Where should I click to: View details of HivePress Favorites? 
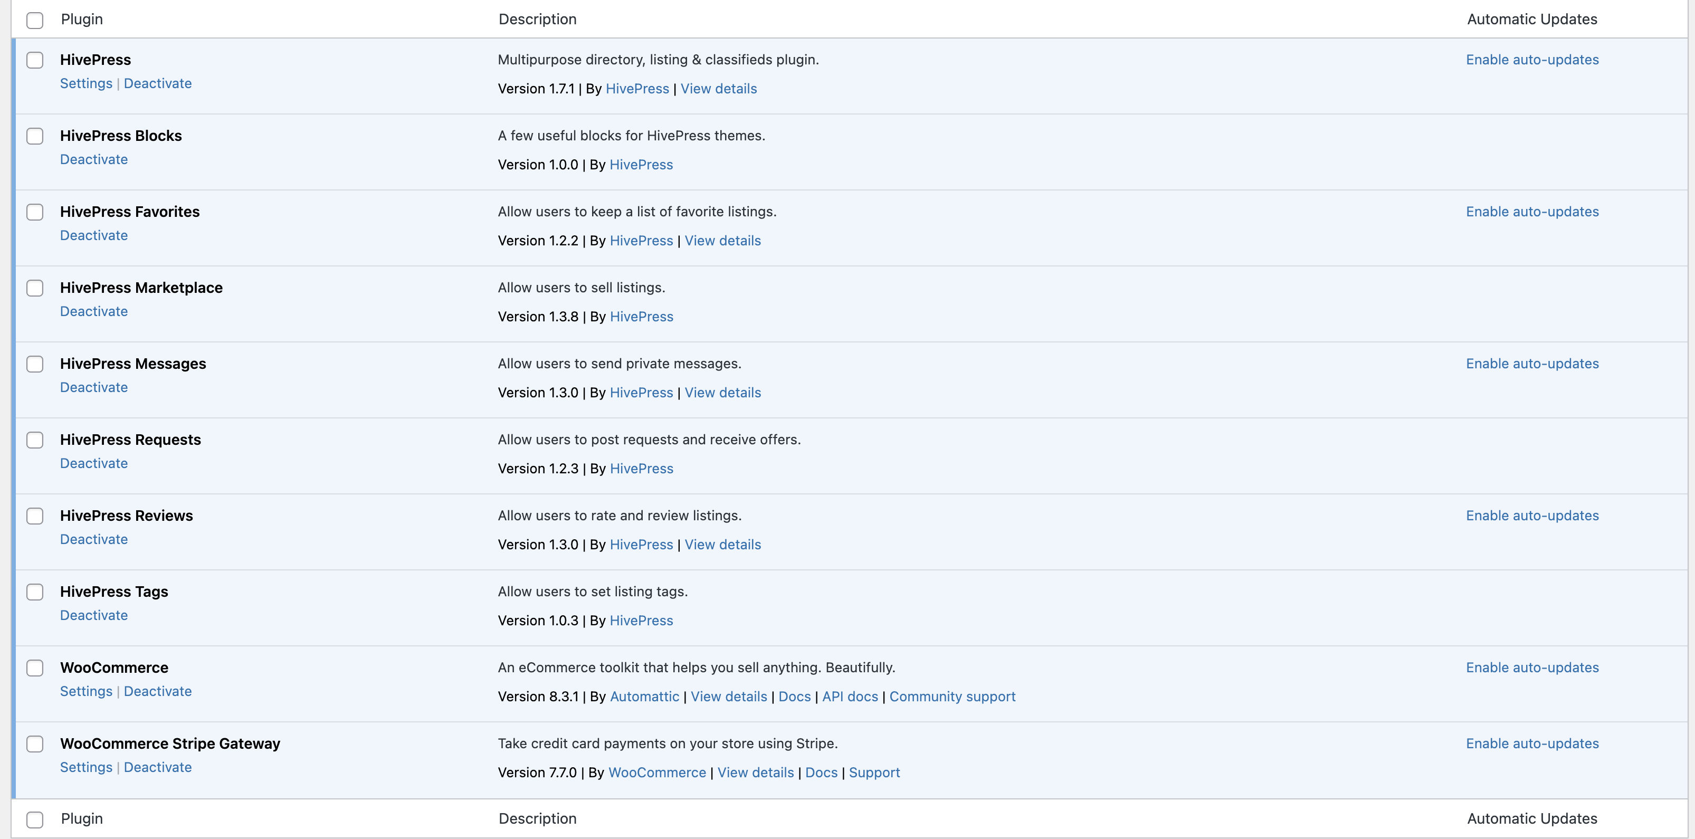722,241
